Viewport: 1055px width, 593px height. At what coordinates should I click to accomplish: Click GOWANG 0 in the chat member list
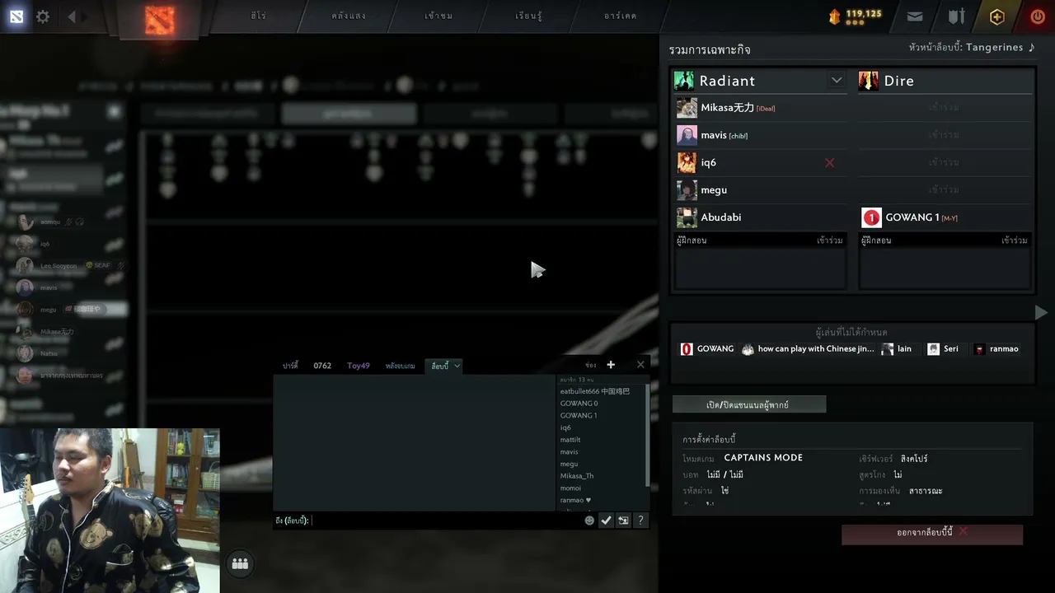pyautogui.click(x=579, y=404)
